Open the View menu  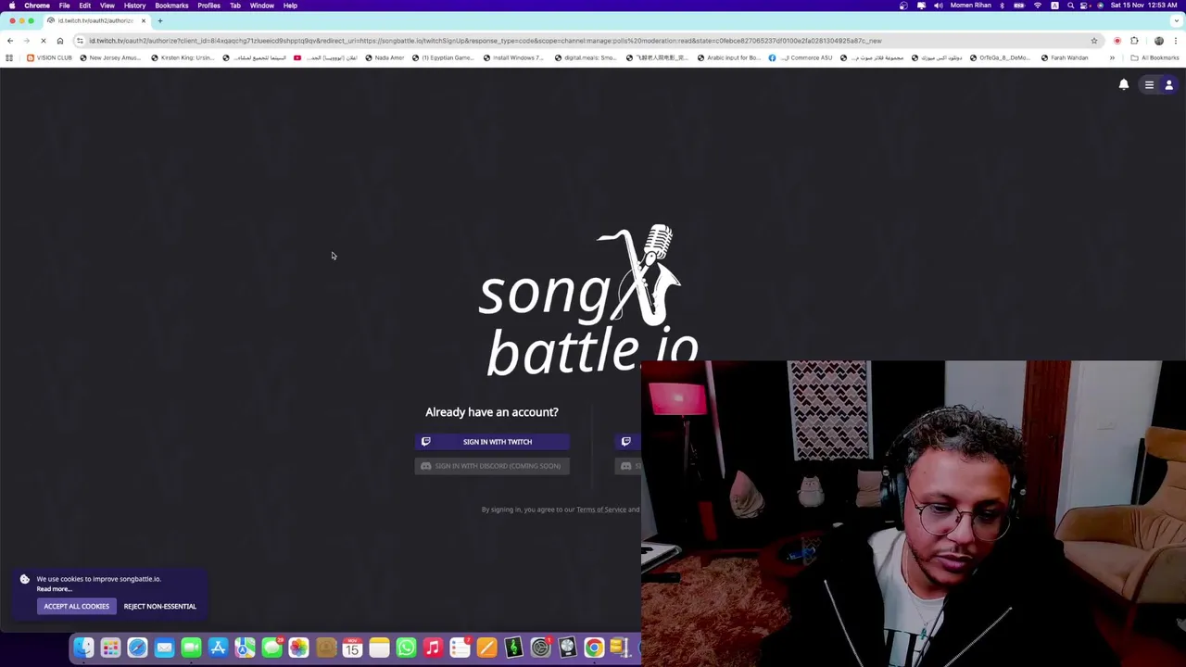(x=107, y=6)
